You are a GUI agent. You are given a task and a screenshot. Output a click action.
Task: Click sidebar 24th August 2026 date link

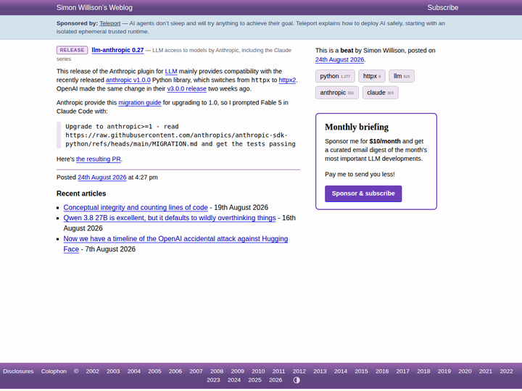click(x=339, y=59)
